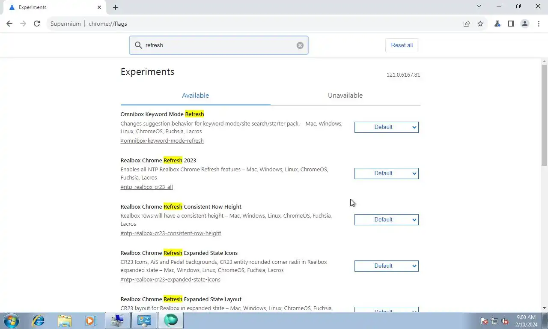Image resolution: width=548 pixels, height=329 pixels.
Task: Close the Experiments tab
Action: pos(99,7)
